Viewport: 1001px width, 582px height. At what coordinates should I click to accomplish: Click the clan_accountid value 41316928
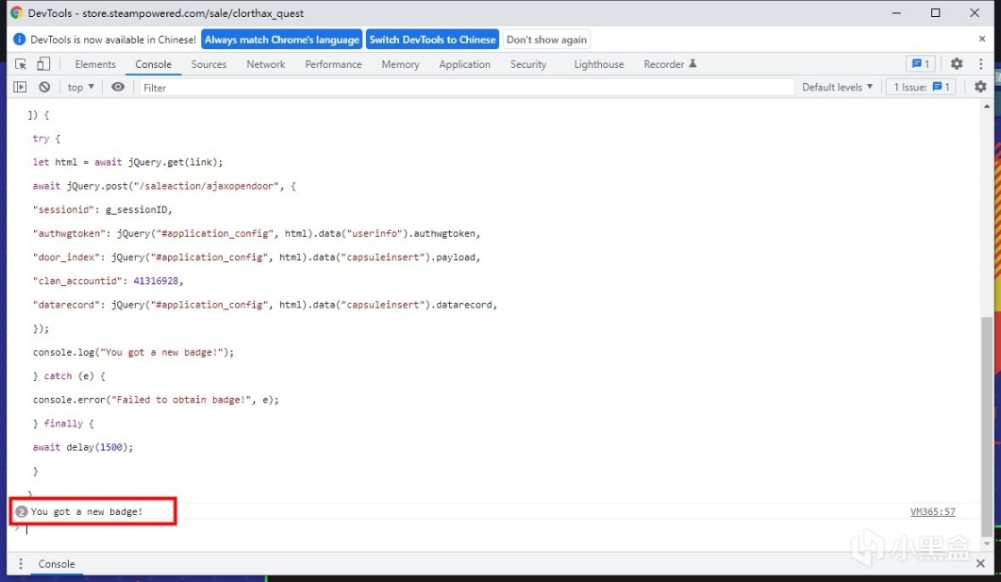point(156,281)
